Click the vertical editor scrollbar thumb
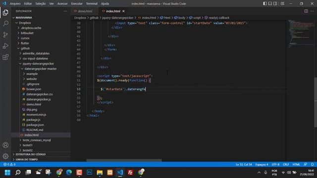 [x=316, y=102]
